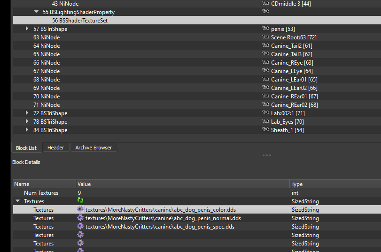This screenshot has height=252, width=381.
Task: Click the Txt icon next to Scene Root:63 [72]
Action: (265, 37)
